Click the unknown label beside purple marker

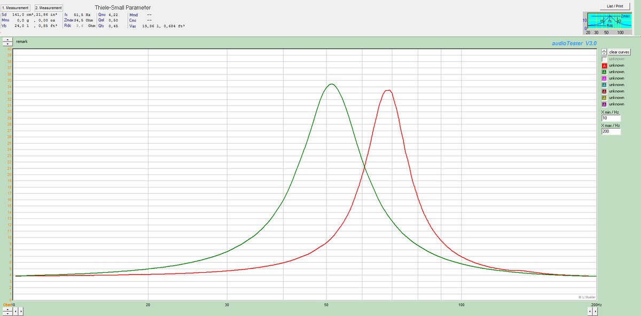616,104
